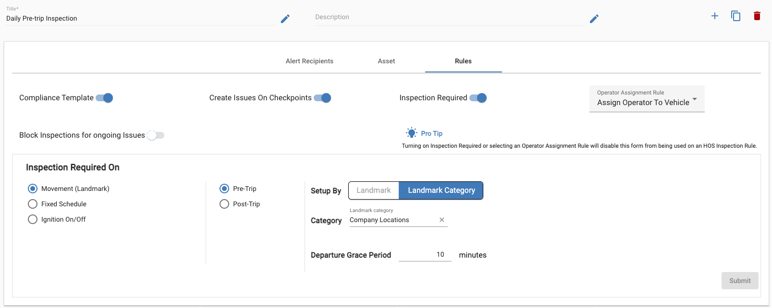Disable the Inspection Required switch
Viewport: 772px width, 308px height.
click(x=478, y=98)
